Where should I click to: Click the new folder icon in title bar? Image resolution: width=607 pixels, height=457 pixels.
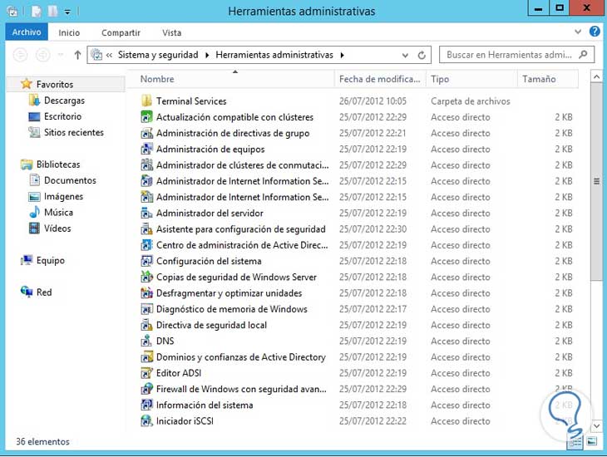(x=52, y=12)
